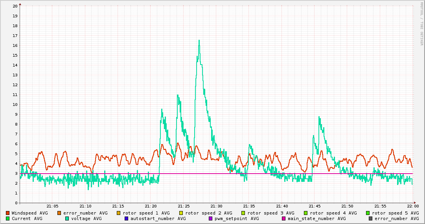The height and width of the screenshot is (224, 425).
Task: Click the purple pwm_setpoint AVG swatch
Action: pos(210,218)
